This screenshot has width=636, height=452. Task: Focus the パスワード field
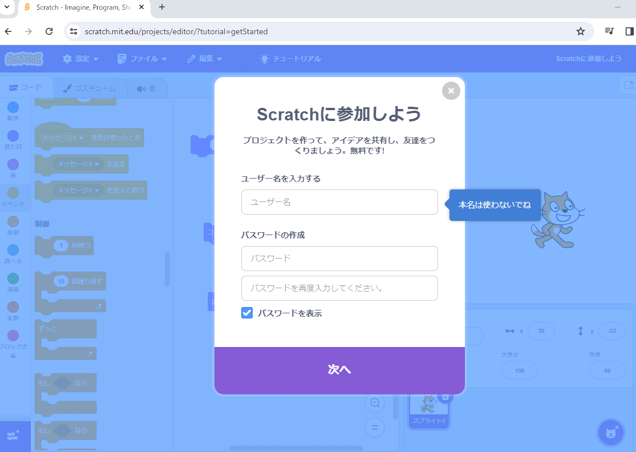(x=339, y=259)
